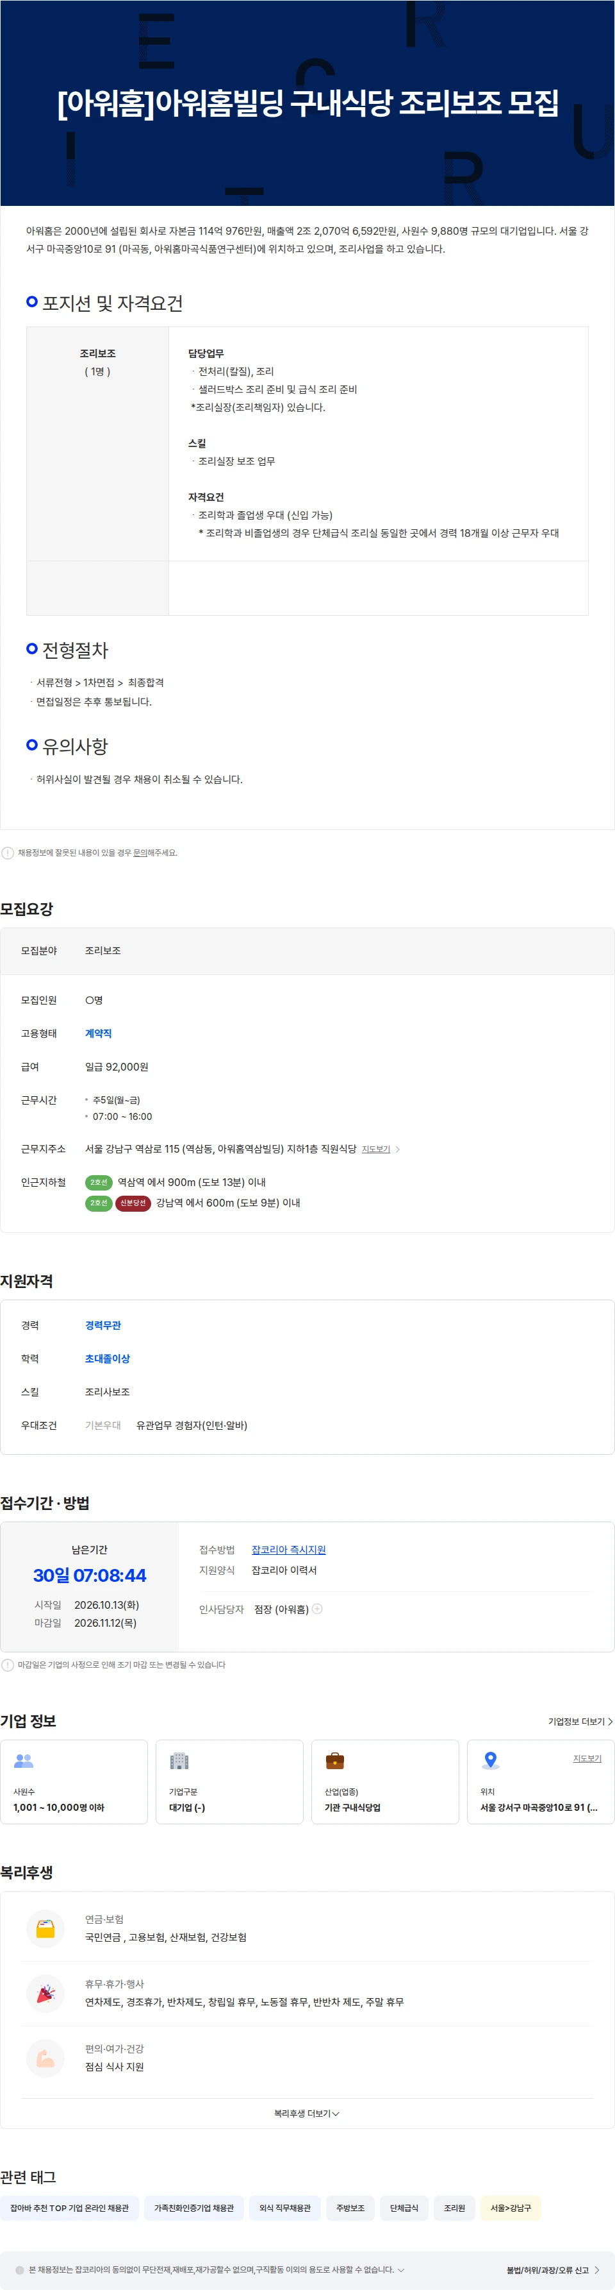
Task: Click the 기업구분 대기업 card
Action: (x=230, y=1781)
